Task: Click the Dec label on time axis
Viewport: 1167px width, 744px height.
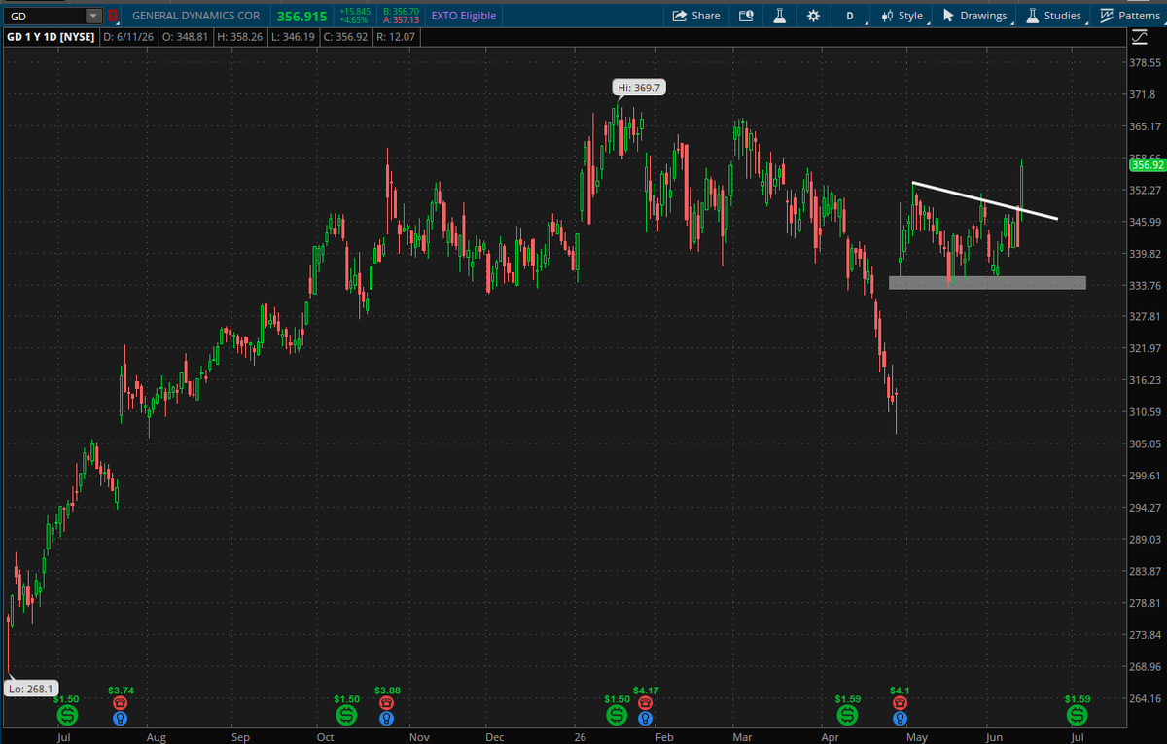Action: coord(495,737)
